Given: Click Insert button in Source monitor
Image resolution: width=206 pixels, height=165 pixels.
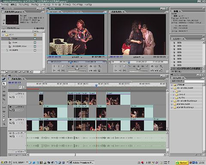Looking at the screenshot, I should pos(91,70).
